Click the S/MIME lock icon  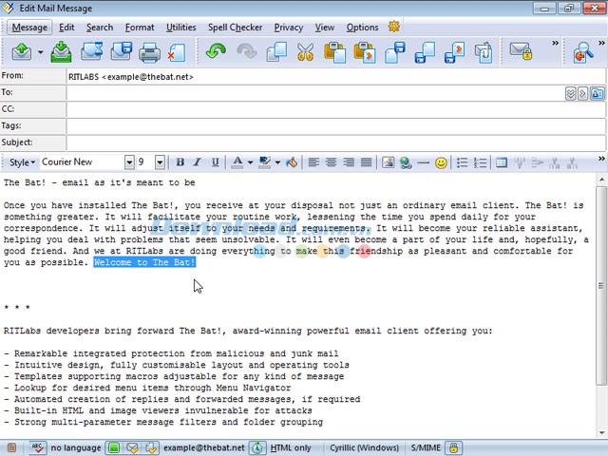(x=454, y=446)
